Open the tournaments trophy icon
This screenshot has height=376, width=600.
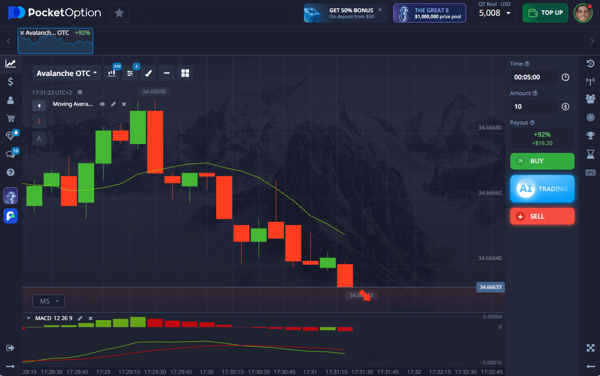[x=590, y=136]
